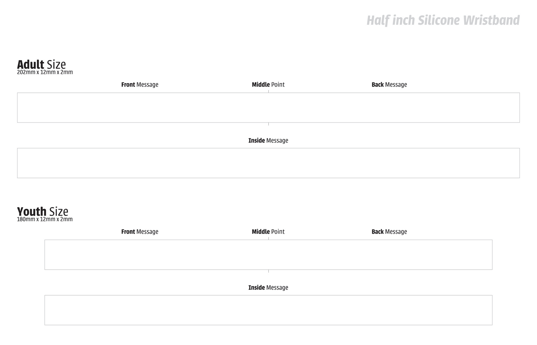
Task: Click the Adult section Inside Message label
Action: (268, 141)
